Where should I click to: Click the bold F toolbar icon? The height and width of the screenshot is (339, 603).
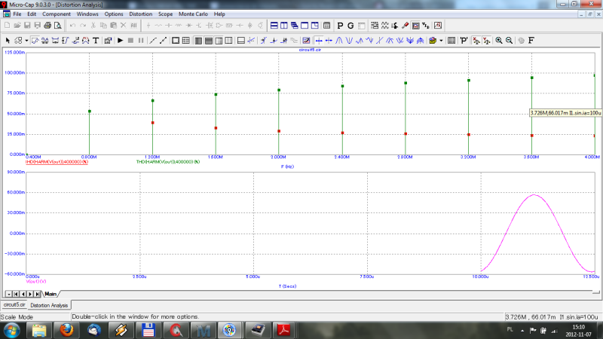click(531, 41)
